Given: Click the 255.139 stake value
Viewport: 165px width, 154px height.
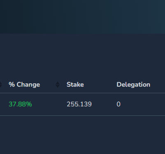Looking at the screenshot, I should pos(79,104).
